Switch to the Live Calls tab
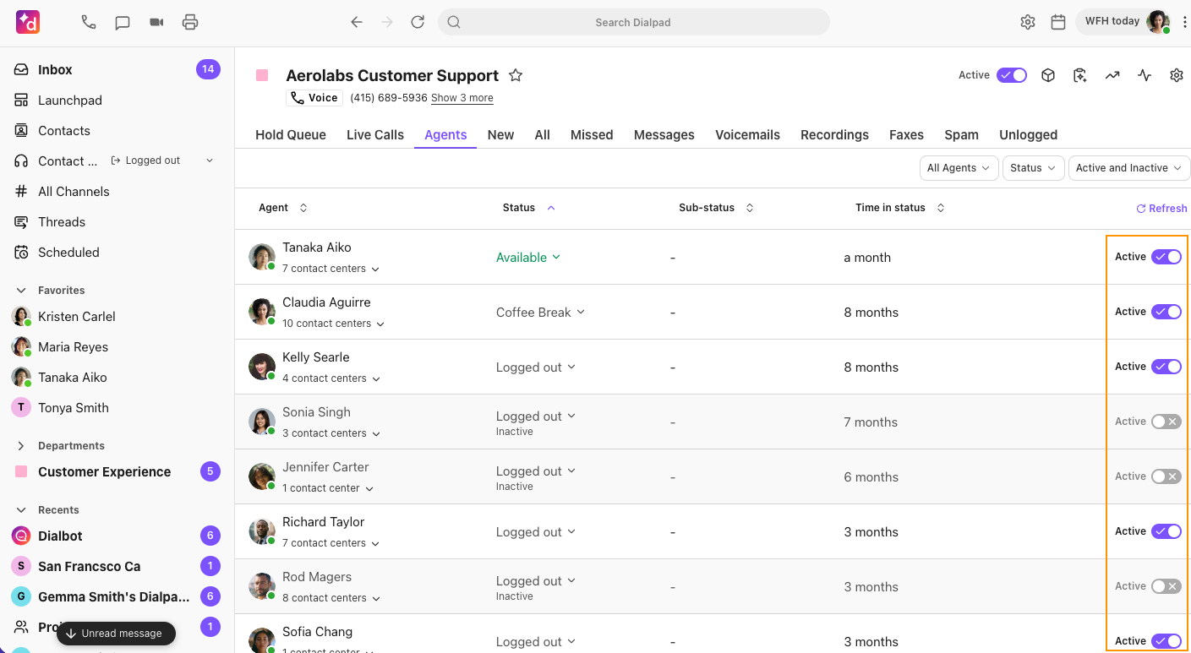1191x653 pixels. (375, 135)
